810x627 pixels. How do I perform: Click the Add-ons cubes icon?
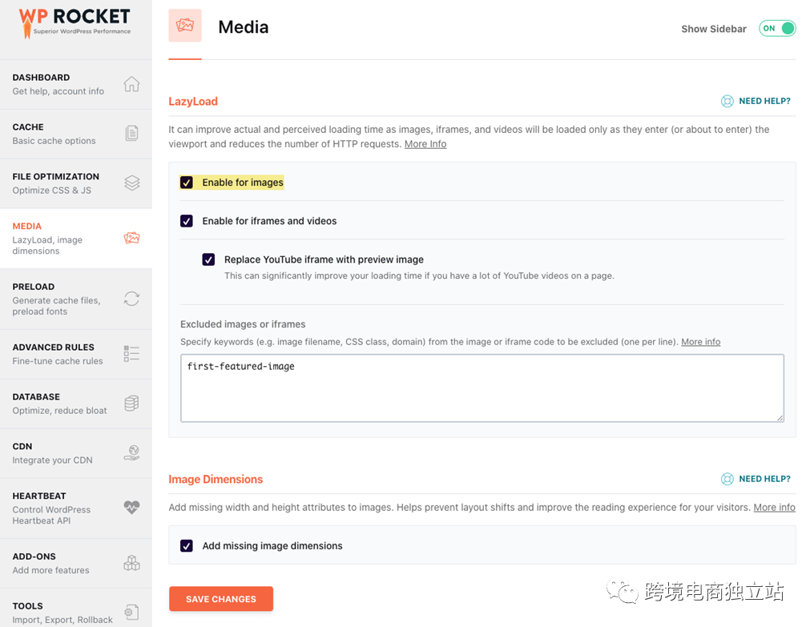coord(131,563)
